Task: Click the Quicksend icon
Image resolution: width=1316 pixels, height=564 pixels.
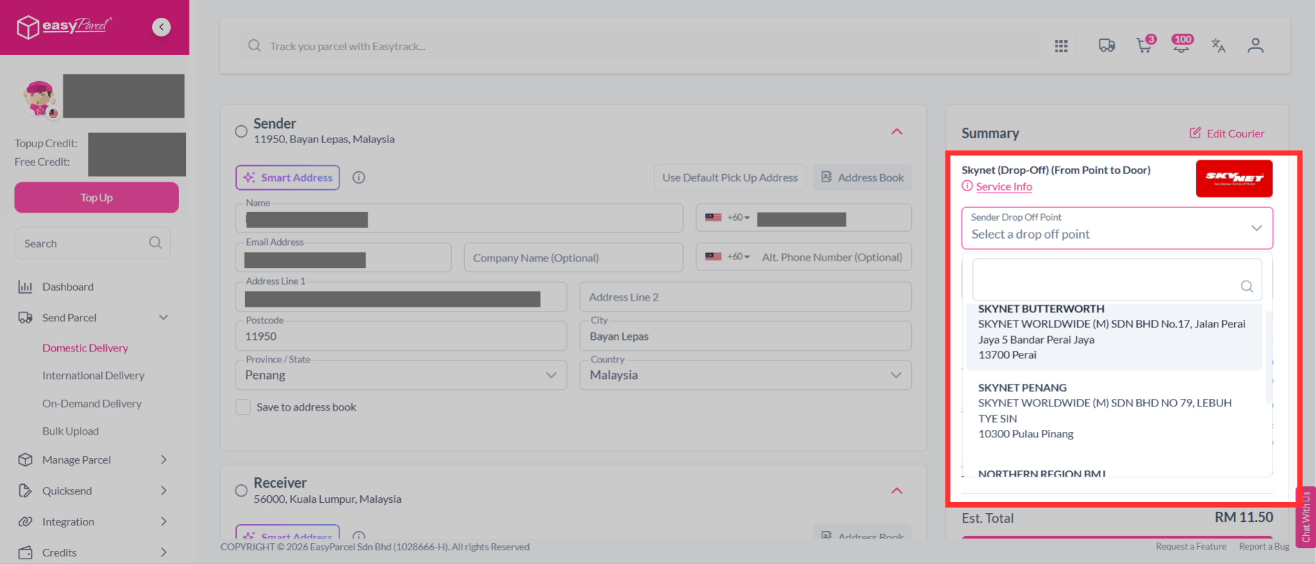Action: click(x=25, y=490)
